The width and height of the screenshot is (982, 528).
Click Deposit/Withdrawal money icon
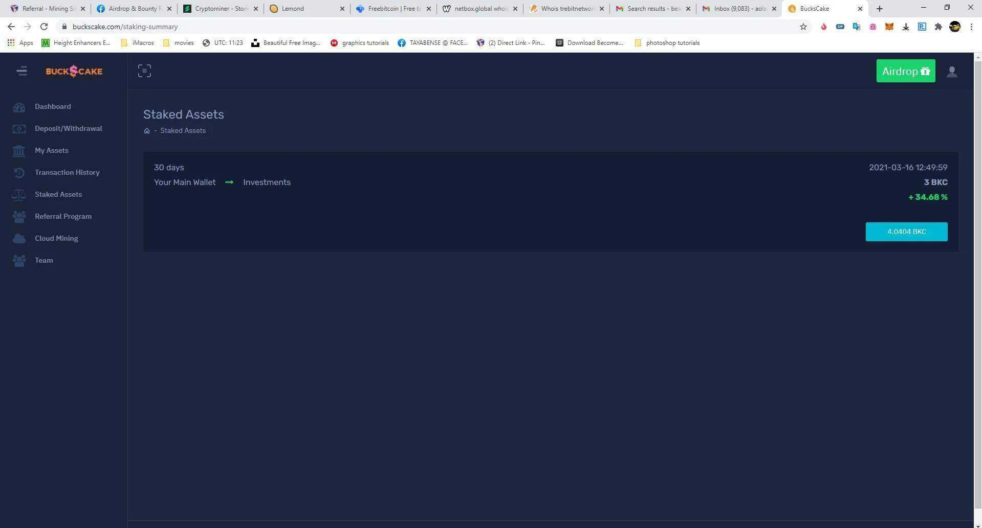[19, 129]
